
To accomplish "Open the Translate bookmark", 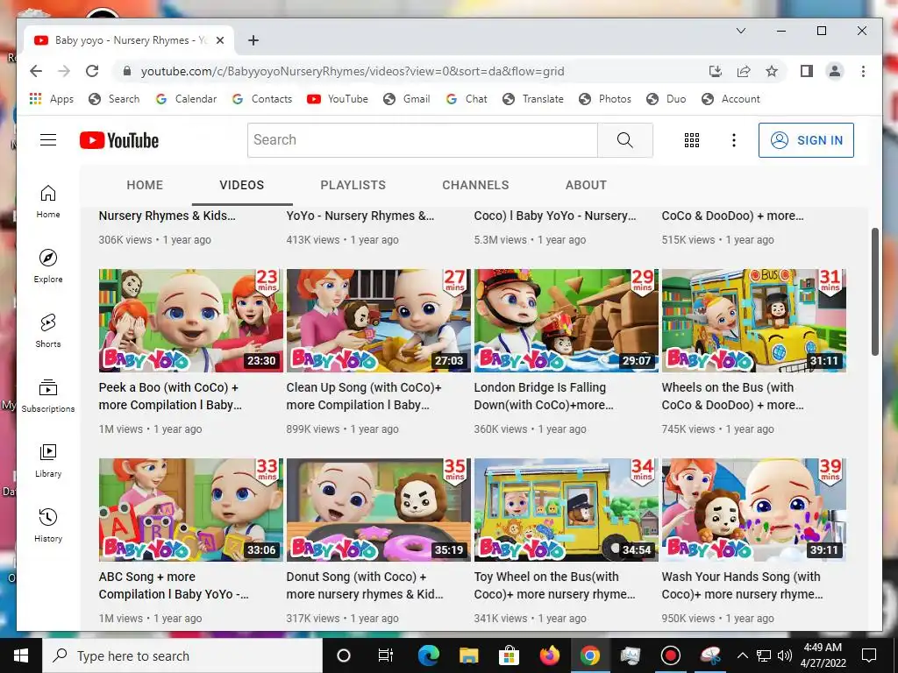I will click(532, 99).
